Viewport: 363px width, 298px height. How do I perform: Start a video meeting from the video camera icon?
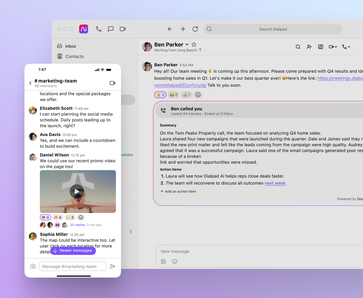[332, 47]
